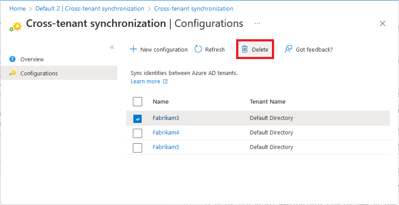This screenshot has height=205, width=399.
Task: Sort by the Name column header
Action: click(x=161, y=101)
